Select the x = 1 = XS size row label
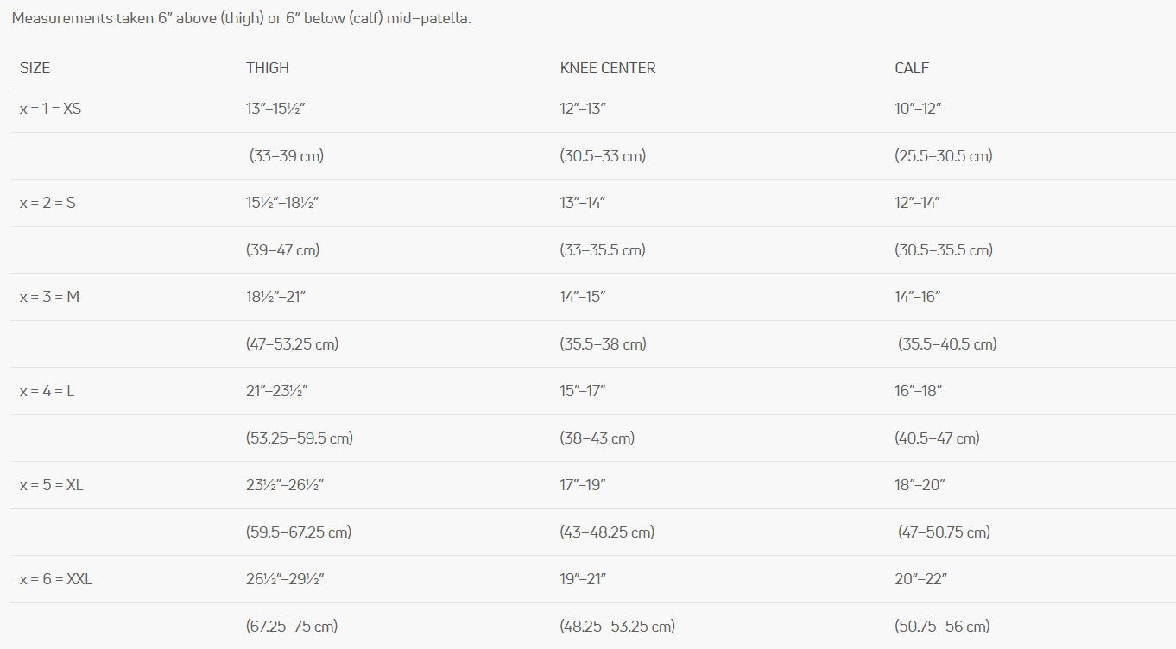 (x=51, y=109)
